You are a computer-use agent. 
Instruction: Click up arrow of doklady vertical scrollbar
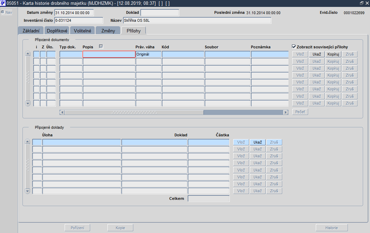(x=28, y=142)
